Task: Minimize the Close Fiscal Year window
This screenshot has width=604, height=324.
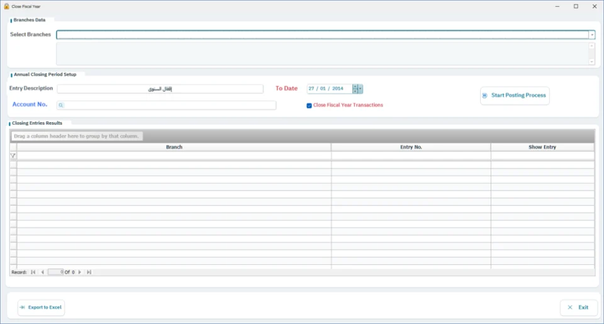Action: pos(557,6)
